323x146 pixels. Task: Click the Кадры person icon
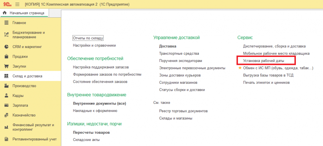click(6, 96)
